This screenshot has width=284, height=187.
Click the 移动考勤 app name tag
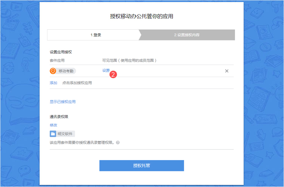point(66,71)
